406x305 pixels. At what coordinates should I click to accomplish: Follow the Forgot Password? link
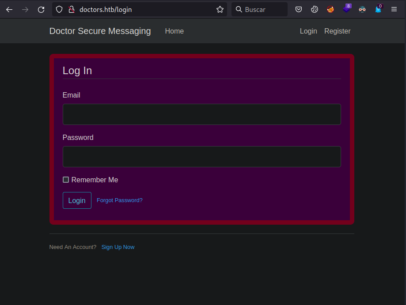click(119, 200)
